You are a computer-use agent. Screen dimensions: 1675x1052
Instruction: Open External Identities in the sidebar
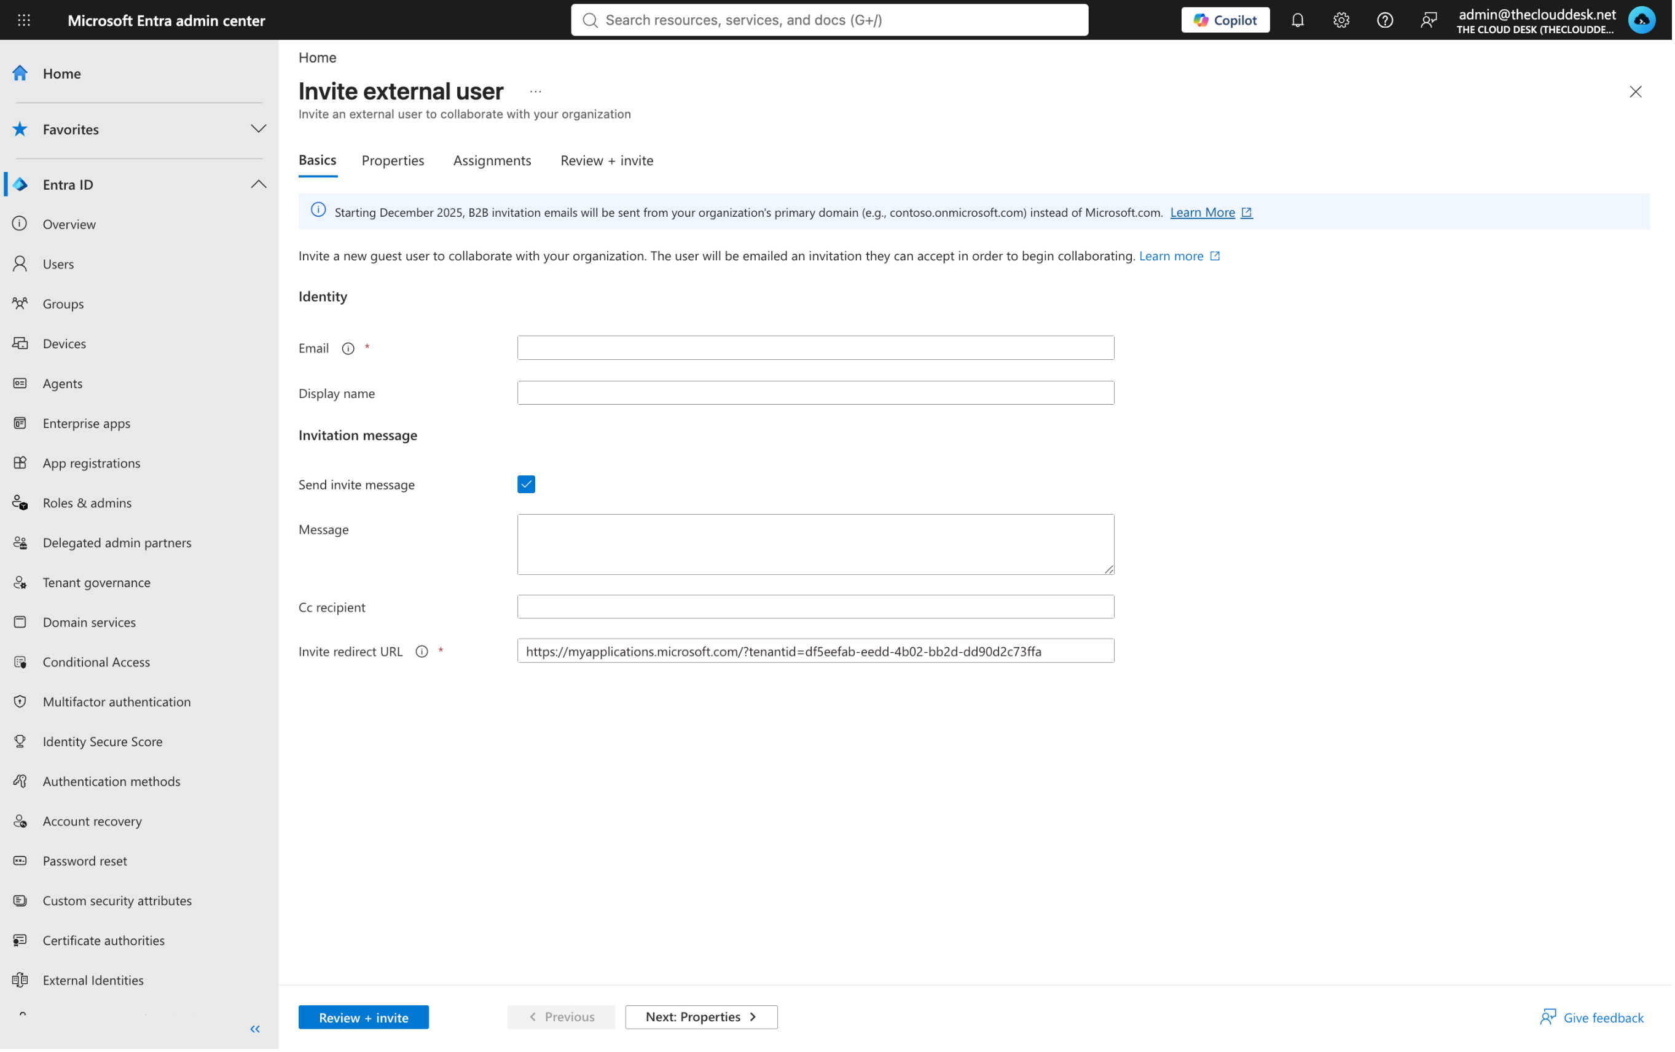(x=93, y=980)
